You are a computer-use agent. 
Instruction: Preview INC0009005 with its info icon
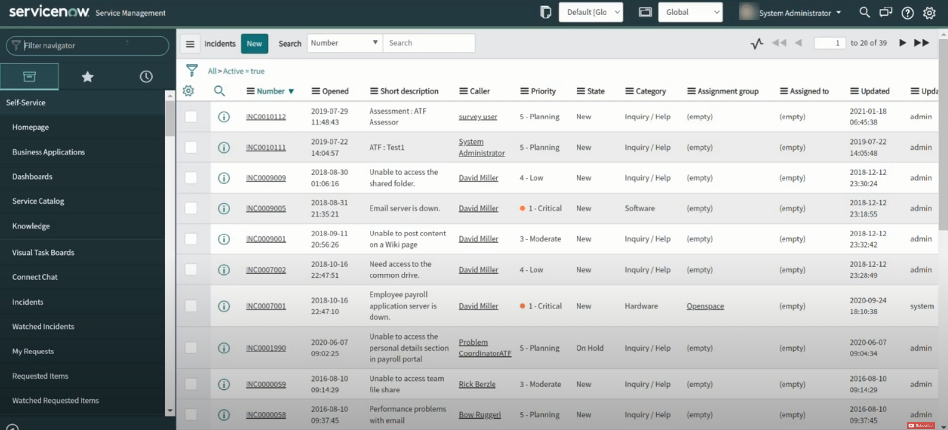click(x=224, y=208)
